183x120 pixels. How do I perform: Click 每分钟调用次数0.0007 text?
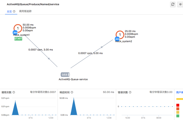point(43,92)
